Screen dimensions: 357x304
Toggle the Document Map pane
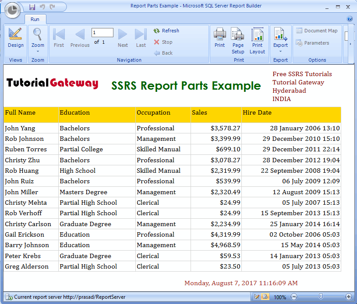(x=317, y=31)
